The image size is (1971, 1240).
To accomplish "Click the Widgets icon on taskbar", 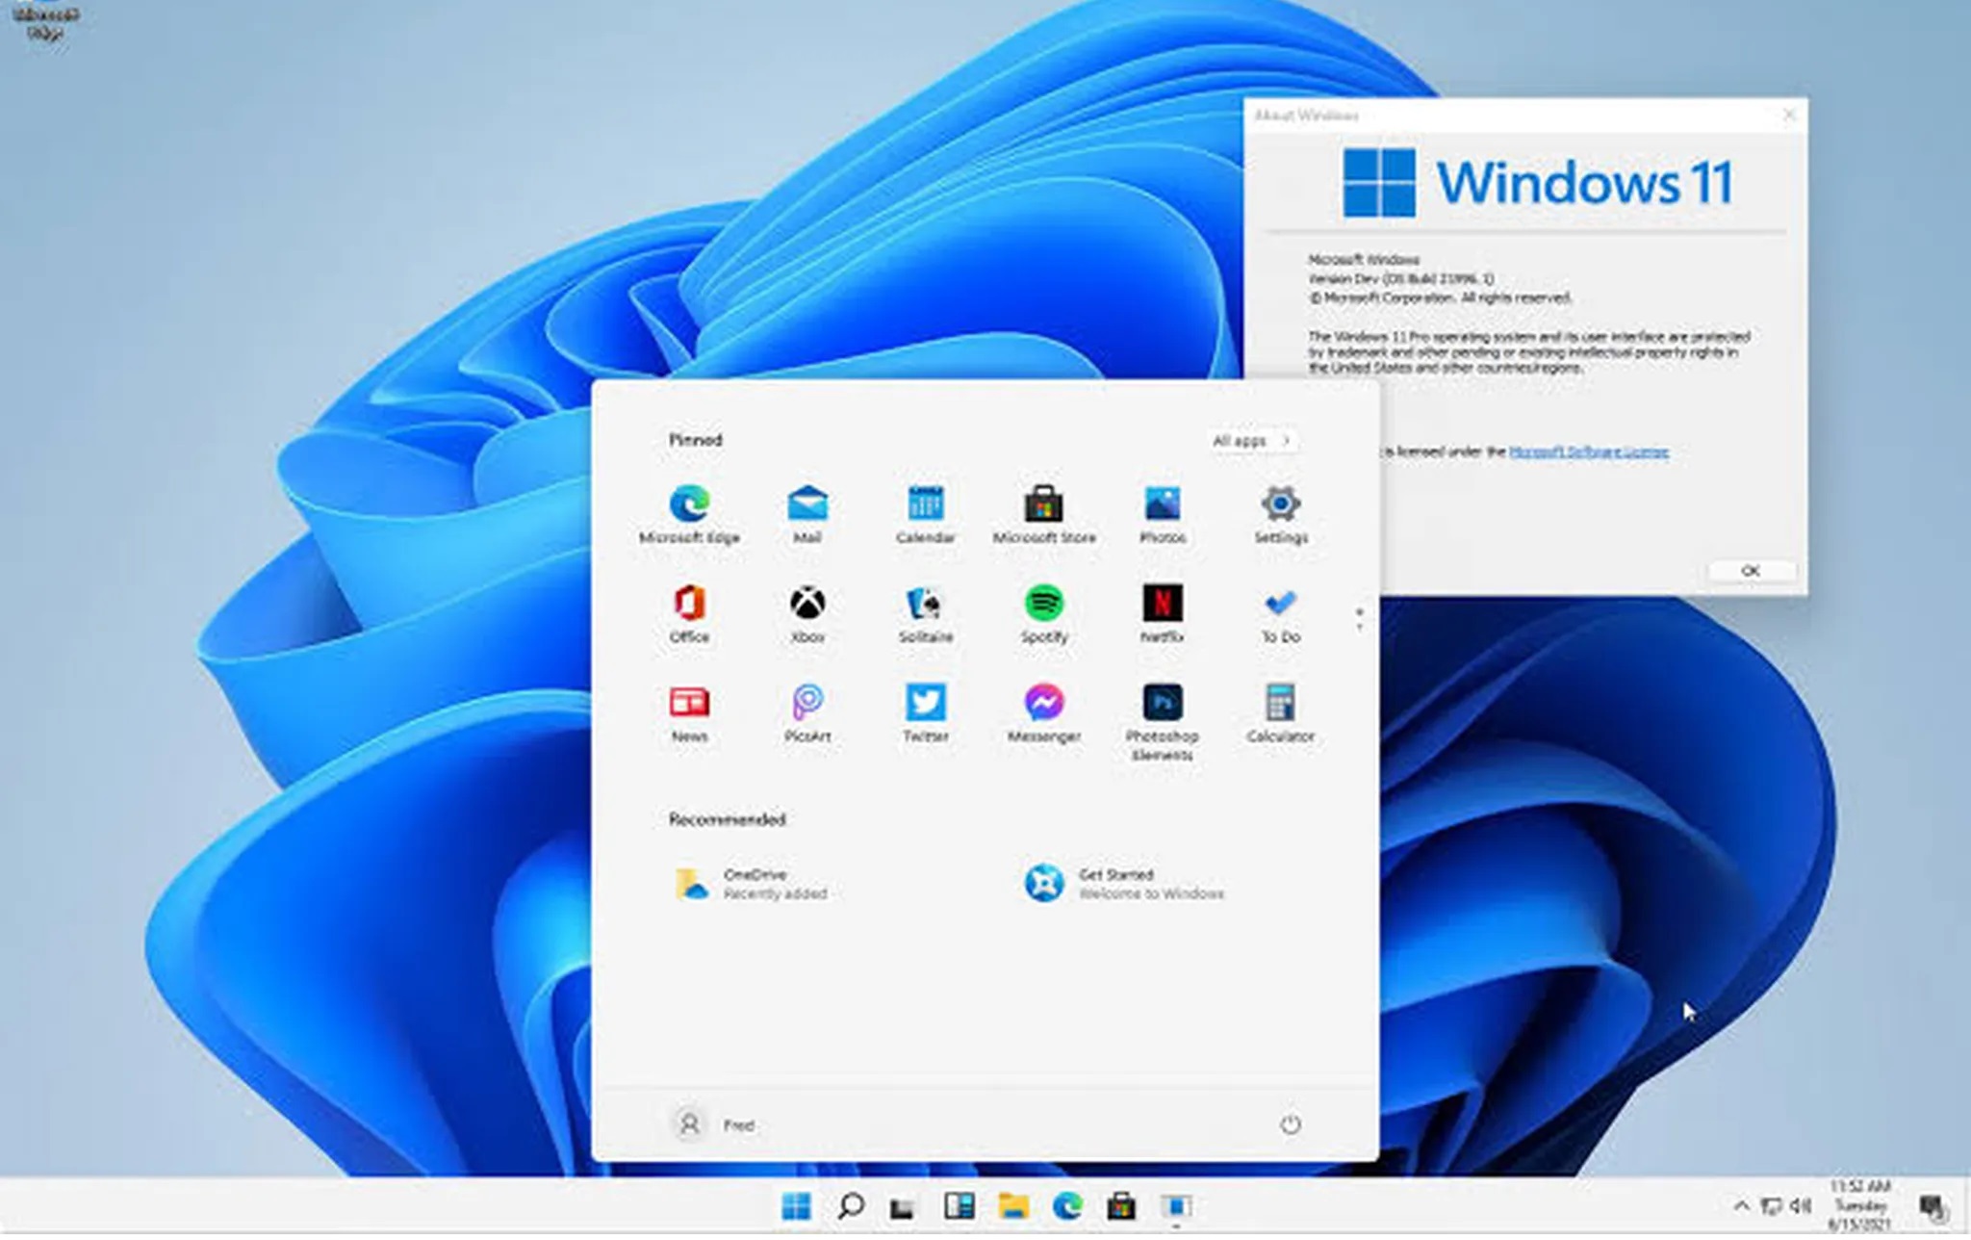I will pyautogui.click(x=959, y=1206).
